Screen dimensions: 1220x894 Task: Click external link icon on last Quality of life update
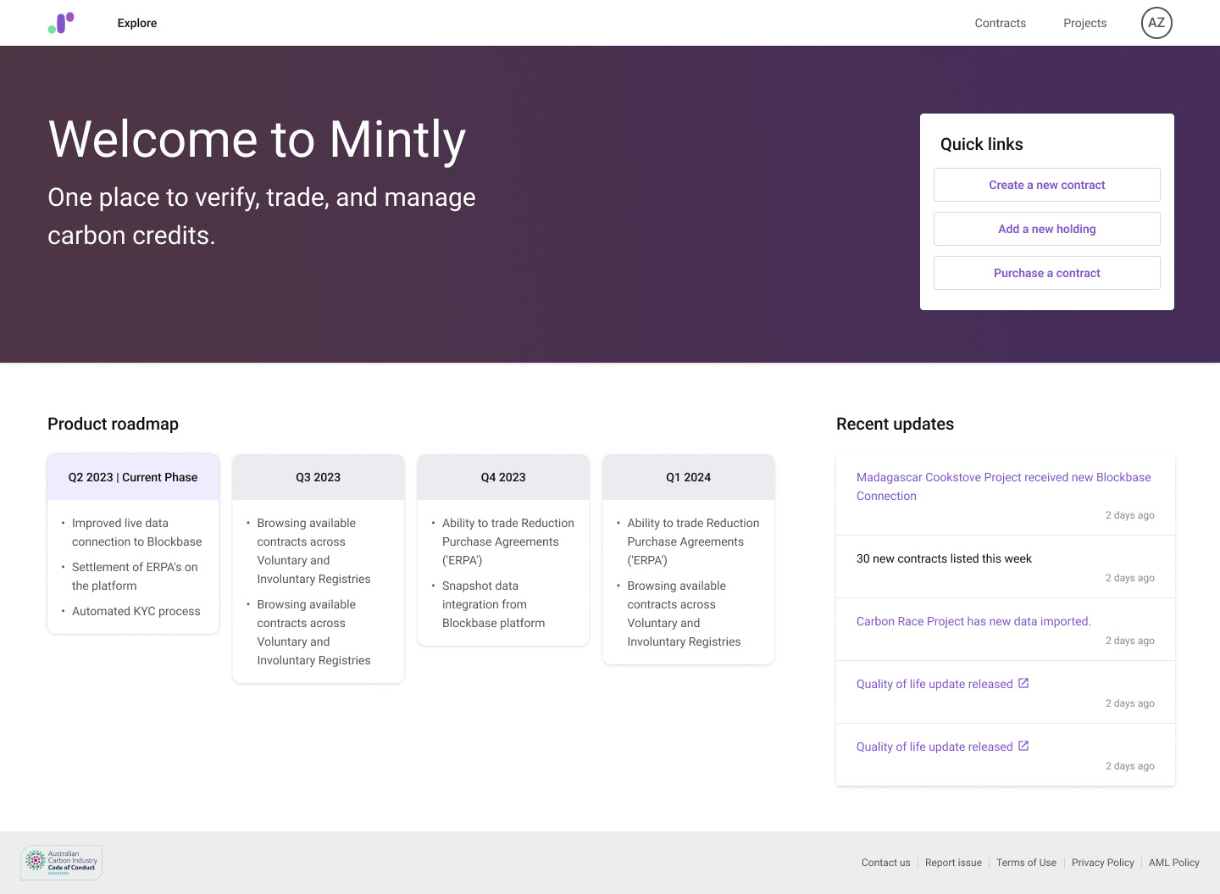1023,746
